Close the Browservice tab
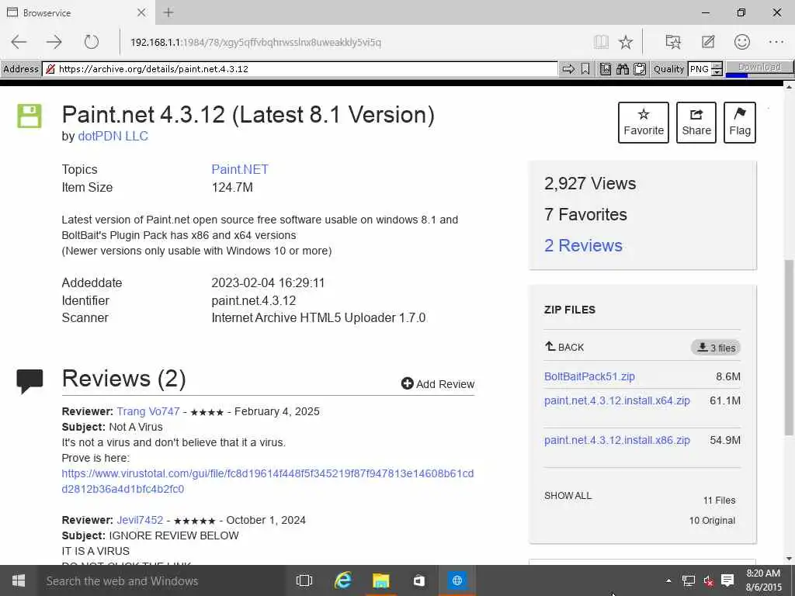 tap(141, 12)
